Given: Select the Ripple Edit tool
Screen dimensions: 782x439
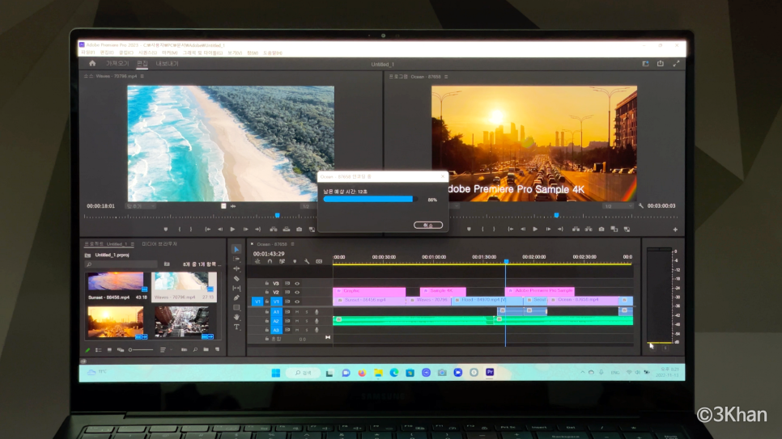Looking at the screenshot, I should (236, 268).
